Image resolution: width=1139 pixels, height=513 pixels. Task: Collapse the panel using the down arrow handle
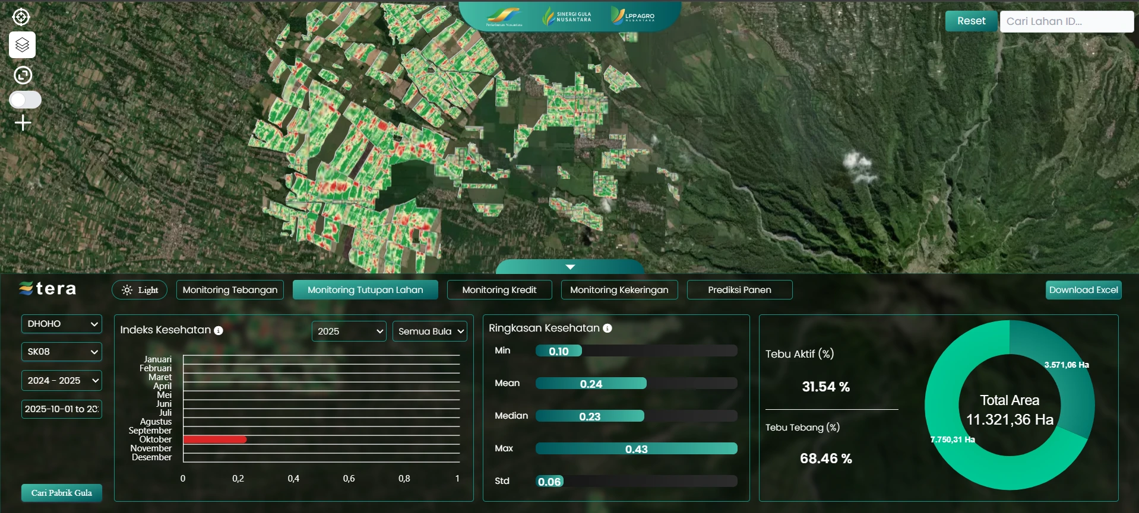coord(570,267)
